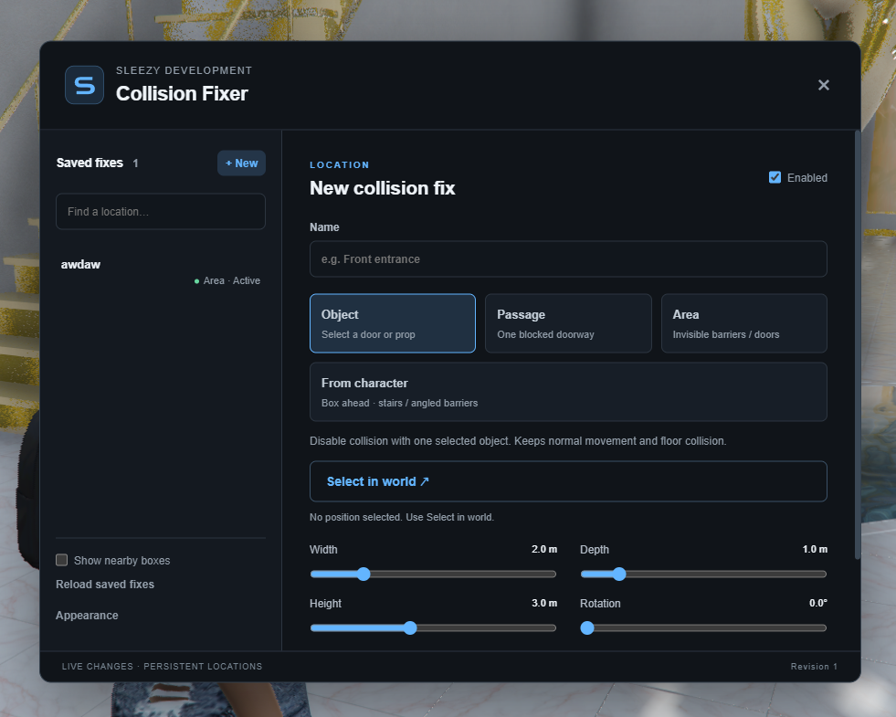Click the Revision 1 footer text

(814, 667)
